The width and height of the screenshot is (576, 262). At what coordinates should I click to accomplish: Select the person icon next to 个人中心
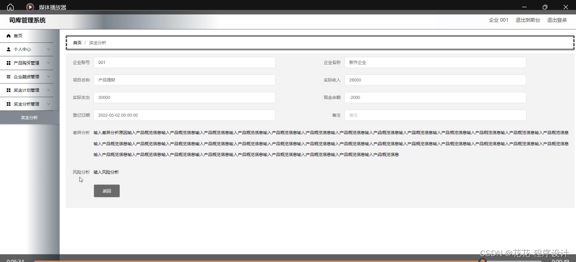click(x=8, y=49)
